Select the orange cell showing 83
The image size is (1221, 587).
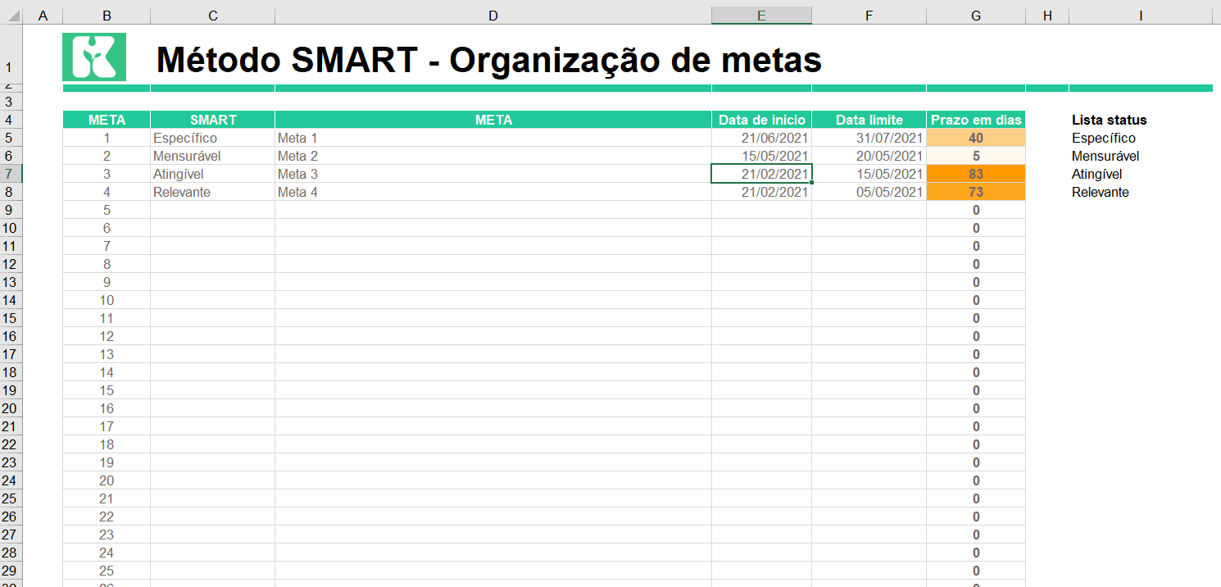point(976,174)
